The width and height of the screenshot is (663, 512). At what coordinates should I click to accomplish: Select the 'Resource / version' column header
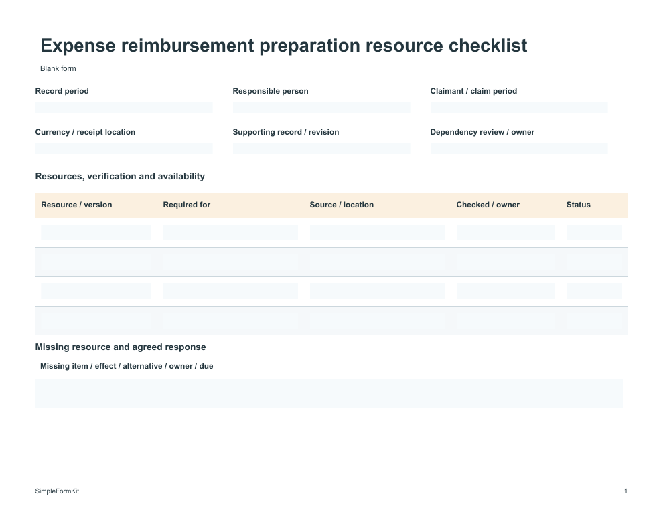coord(76,205)
